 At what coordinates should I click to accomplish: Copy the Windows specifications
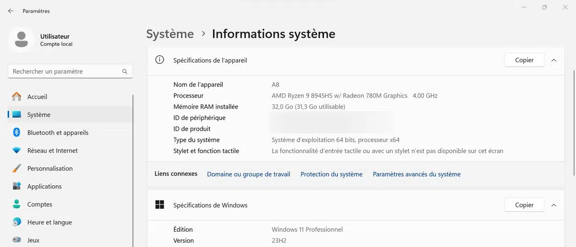[x=524, y=205]
